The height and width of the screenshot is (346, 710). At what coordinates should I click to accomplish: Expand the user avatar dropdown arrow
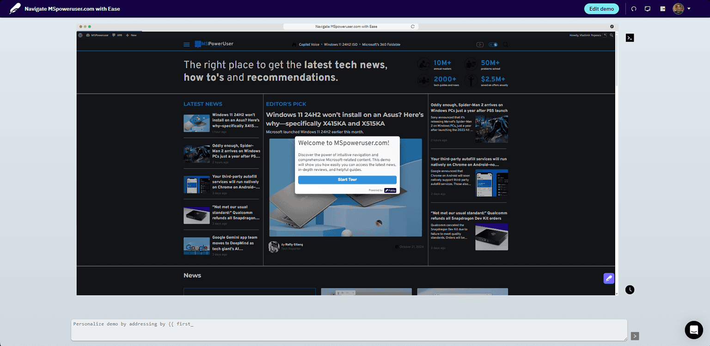pos(689,9)
